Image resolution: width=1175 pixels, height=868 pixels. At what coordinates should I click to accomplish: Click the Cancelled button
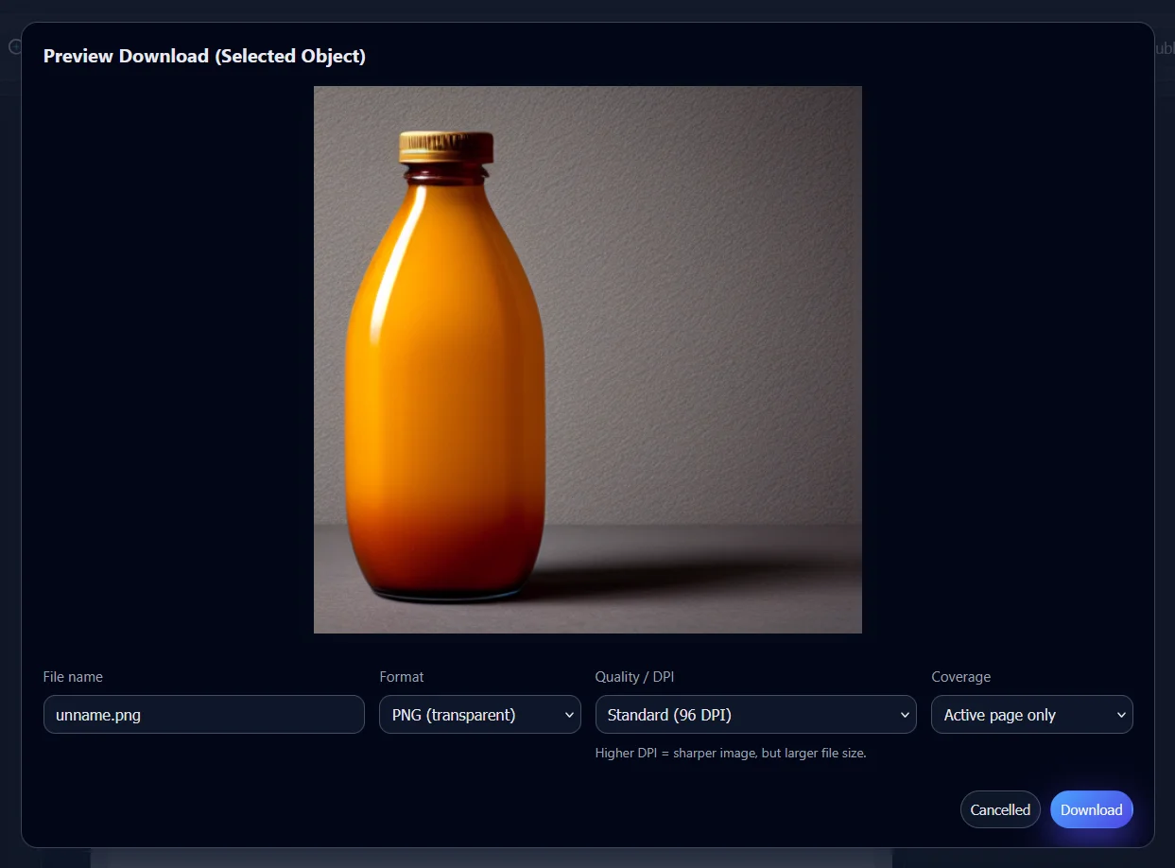coord(1000,809)
